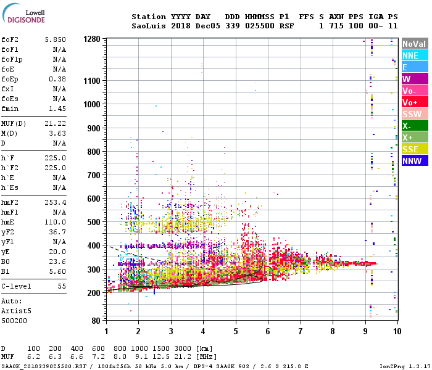
Task: Click the 500 height axis label
Action: 94,222
